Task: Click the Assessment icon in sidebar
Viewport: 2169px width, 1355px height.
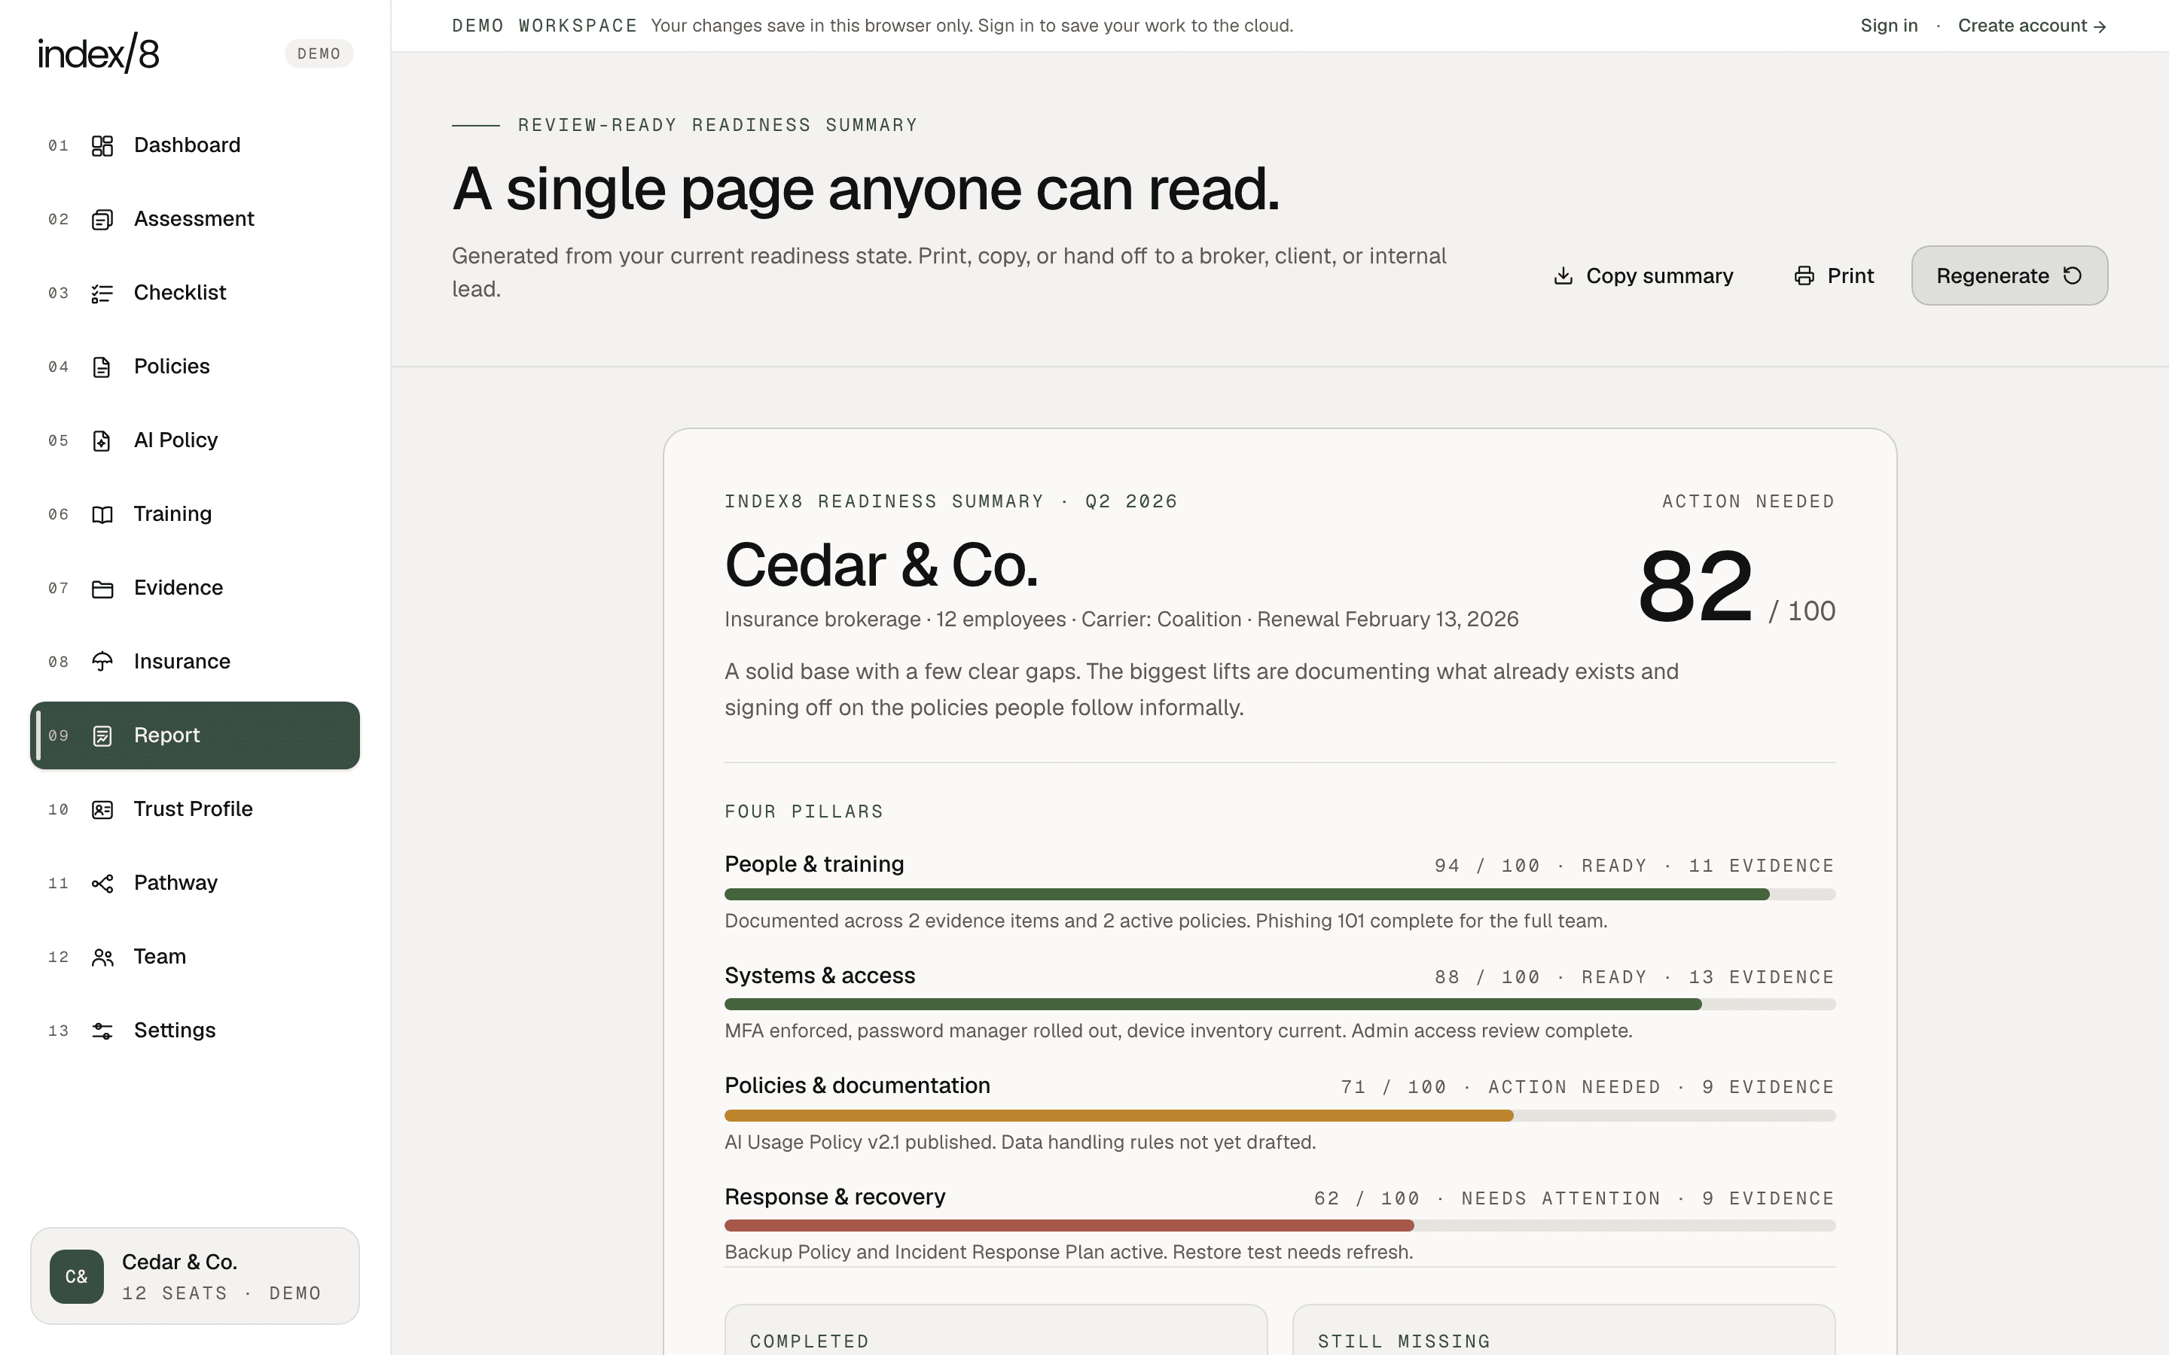Action: pos(102,220)
